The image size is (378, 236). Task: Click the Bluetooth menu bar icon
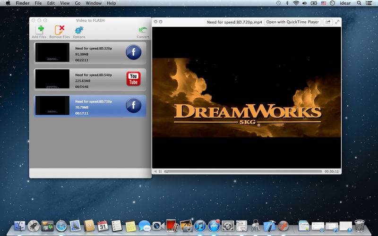[x=287, y=3]
